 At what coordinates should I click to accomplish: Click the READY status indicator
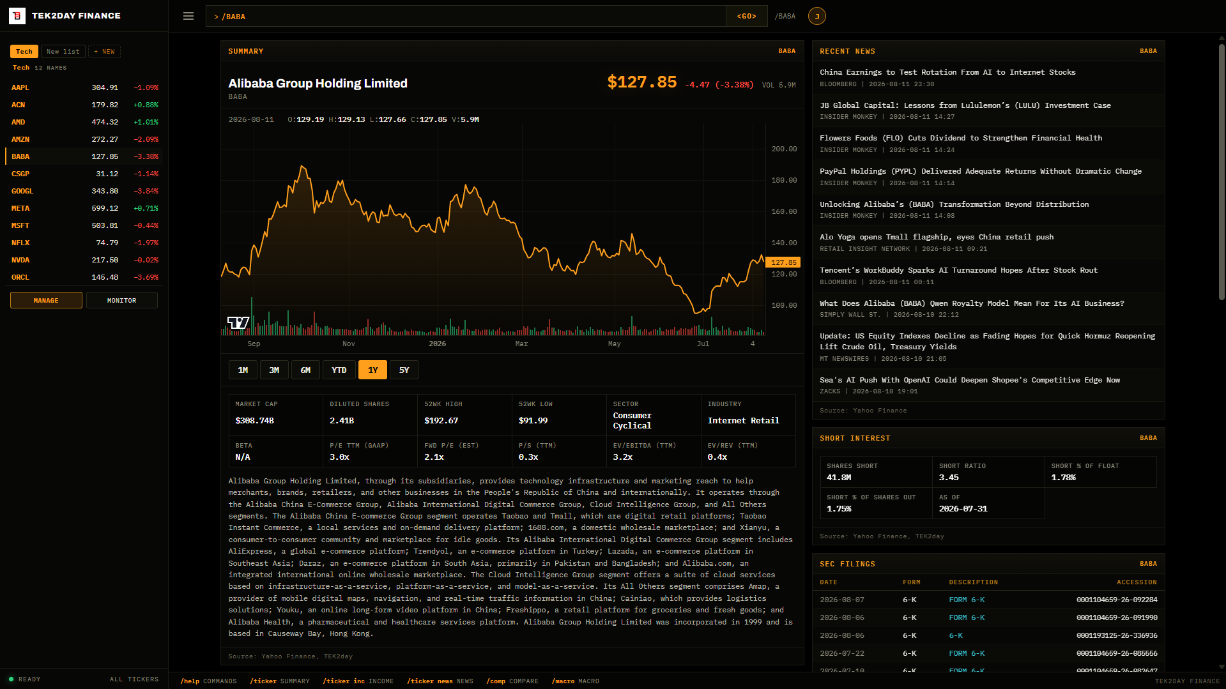click(x=25, y=679)
